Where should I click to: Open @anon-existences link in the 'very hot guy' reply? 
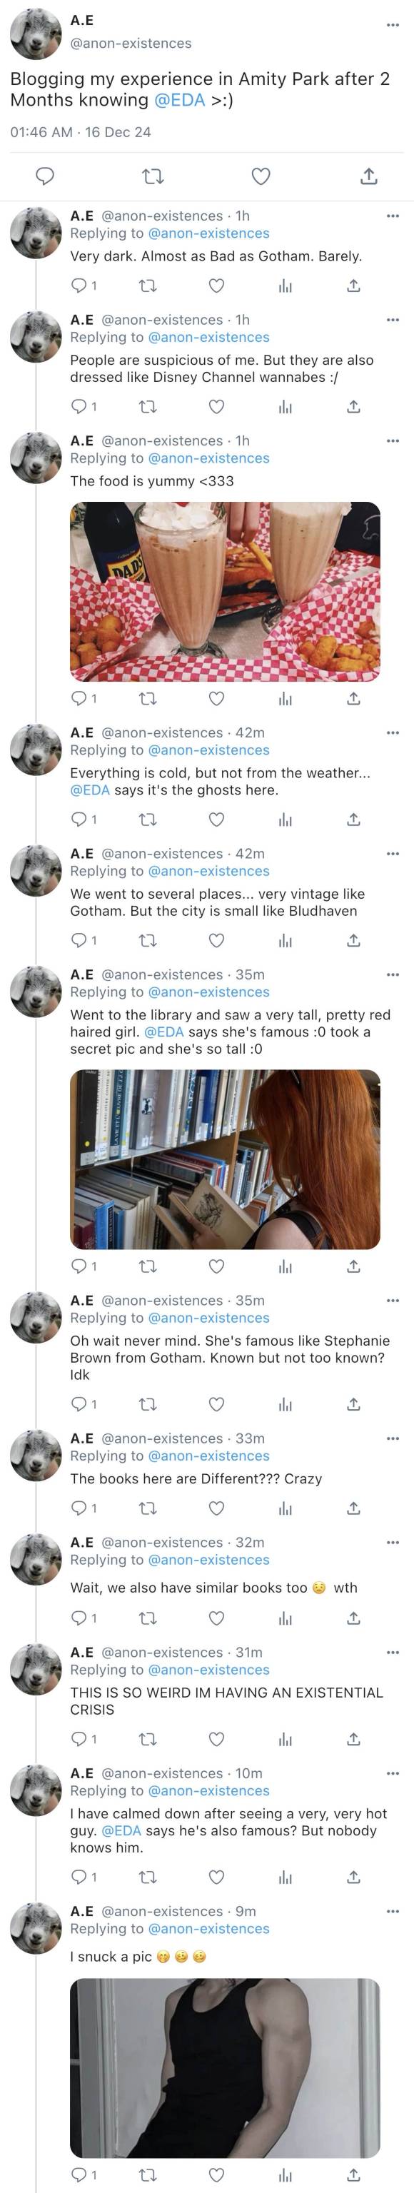[x=208, y=1790]
